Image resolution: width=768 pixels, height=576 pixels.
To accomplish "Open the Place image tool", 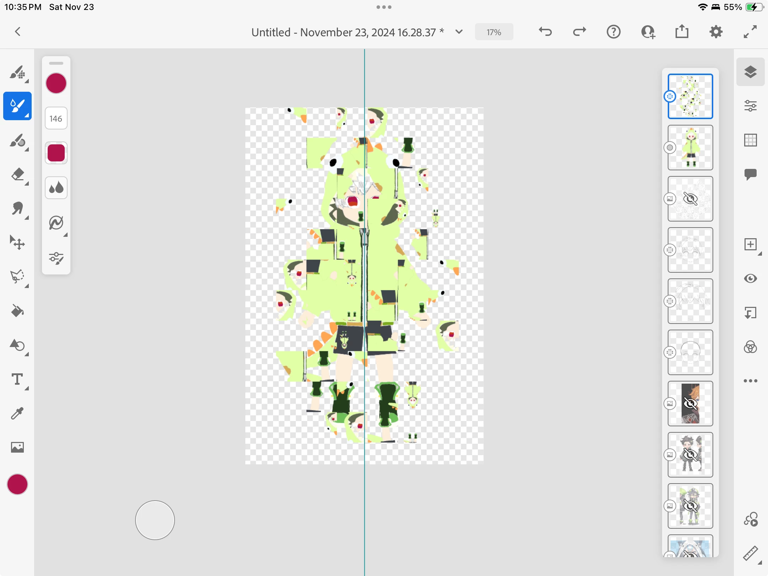I will click(x=17, y=447).
